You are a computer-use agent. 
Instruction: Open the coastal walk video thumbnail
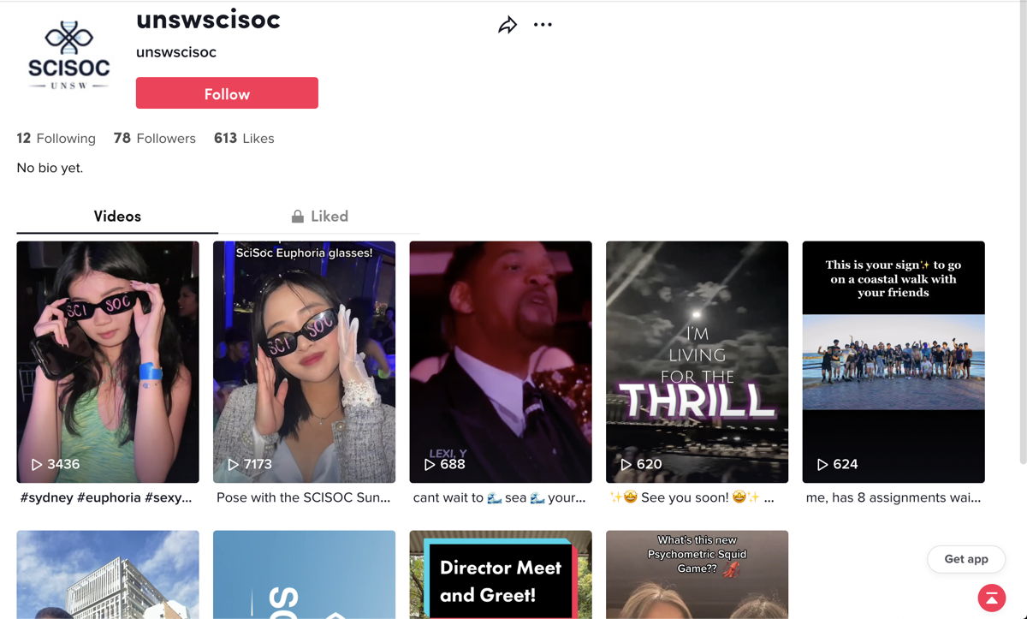(893, 361)
